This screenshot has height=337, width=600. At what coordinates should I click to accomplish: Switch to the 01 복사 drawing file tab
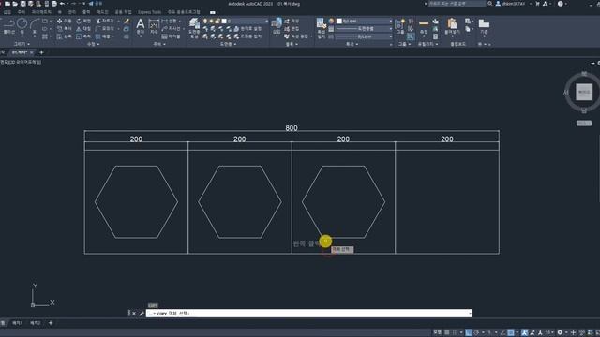(x=20, y=52)
